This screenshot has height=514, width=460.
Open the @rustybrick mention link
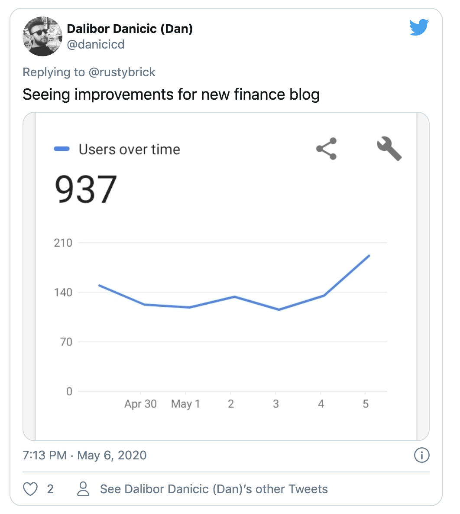pyautogui.click(x=122, y=72)
